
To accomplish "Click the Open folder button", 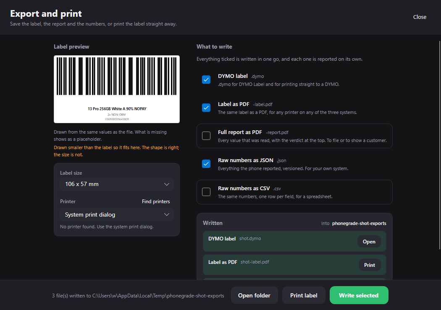I will click(x=254, y=295).
